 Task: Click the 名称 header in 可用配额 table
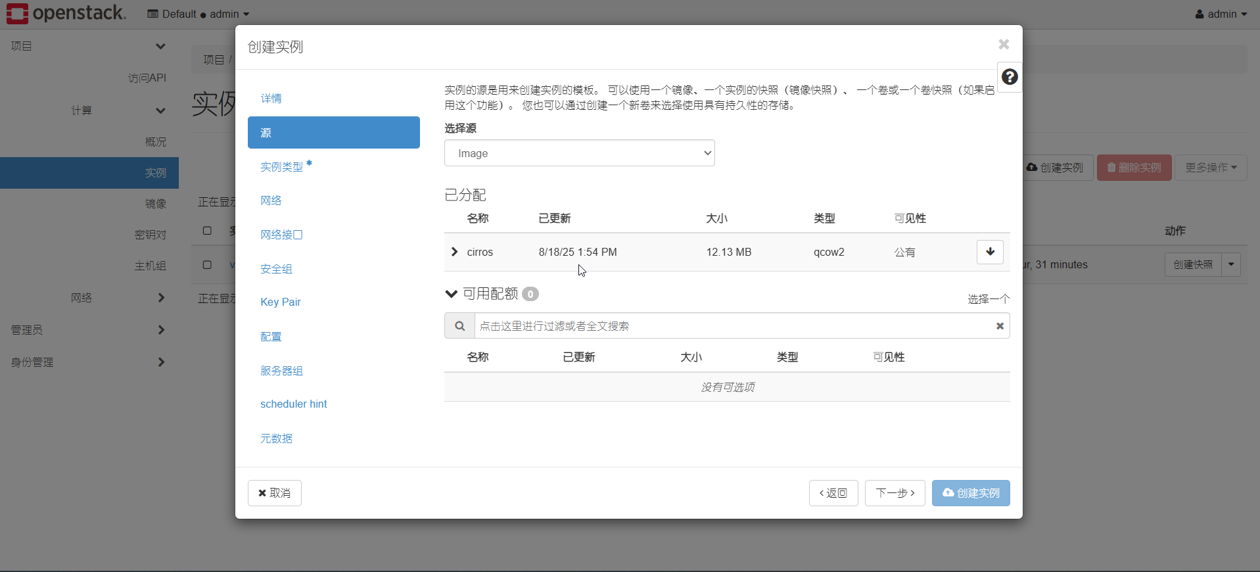[x=478, y=357]
